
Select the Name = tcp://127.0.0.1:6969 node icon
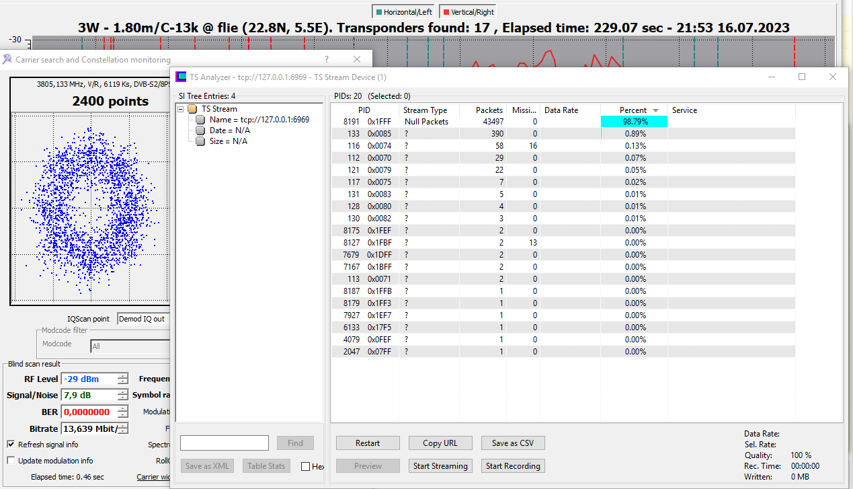click(200, 120)
